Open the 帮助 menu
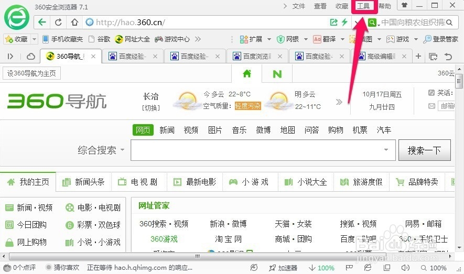The image size is (464, 274). [385, 6]
